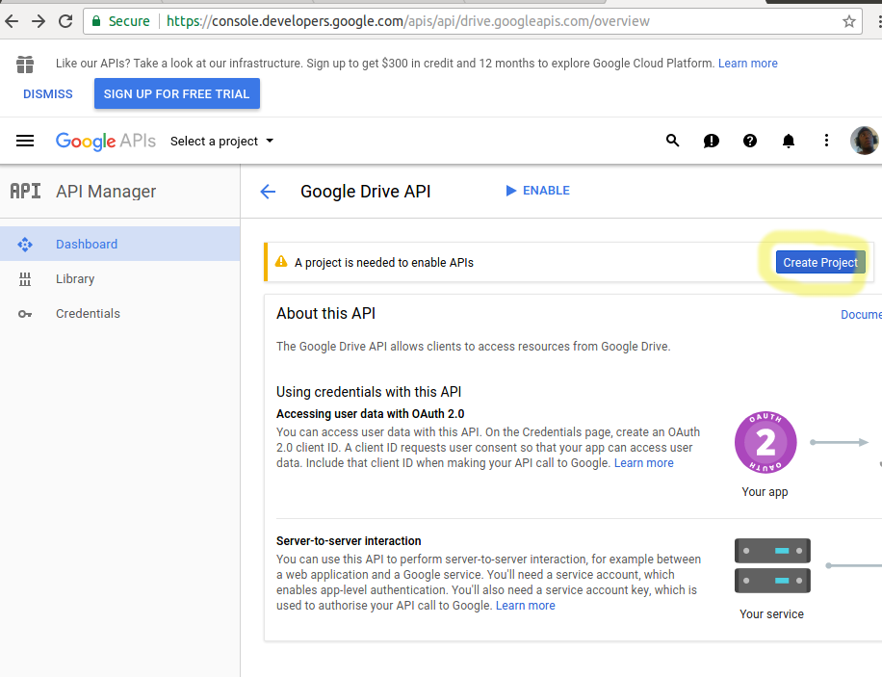Expand the ENABLE action with its play arrow
Viewport: 882px width, 677px height.
511,190
